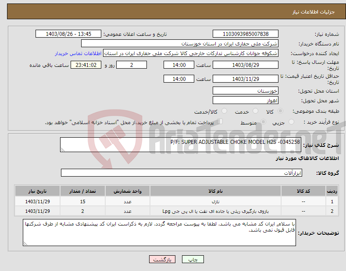Click the resize handle of description textbox

click(x=63, y=149)
